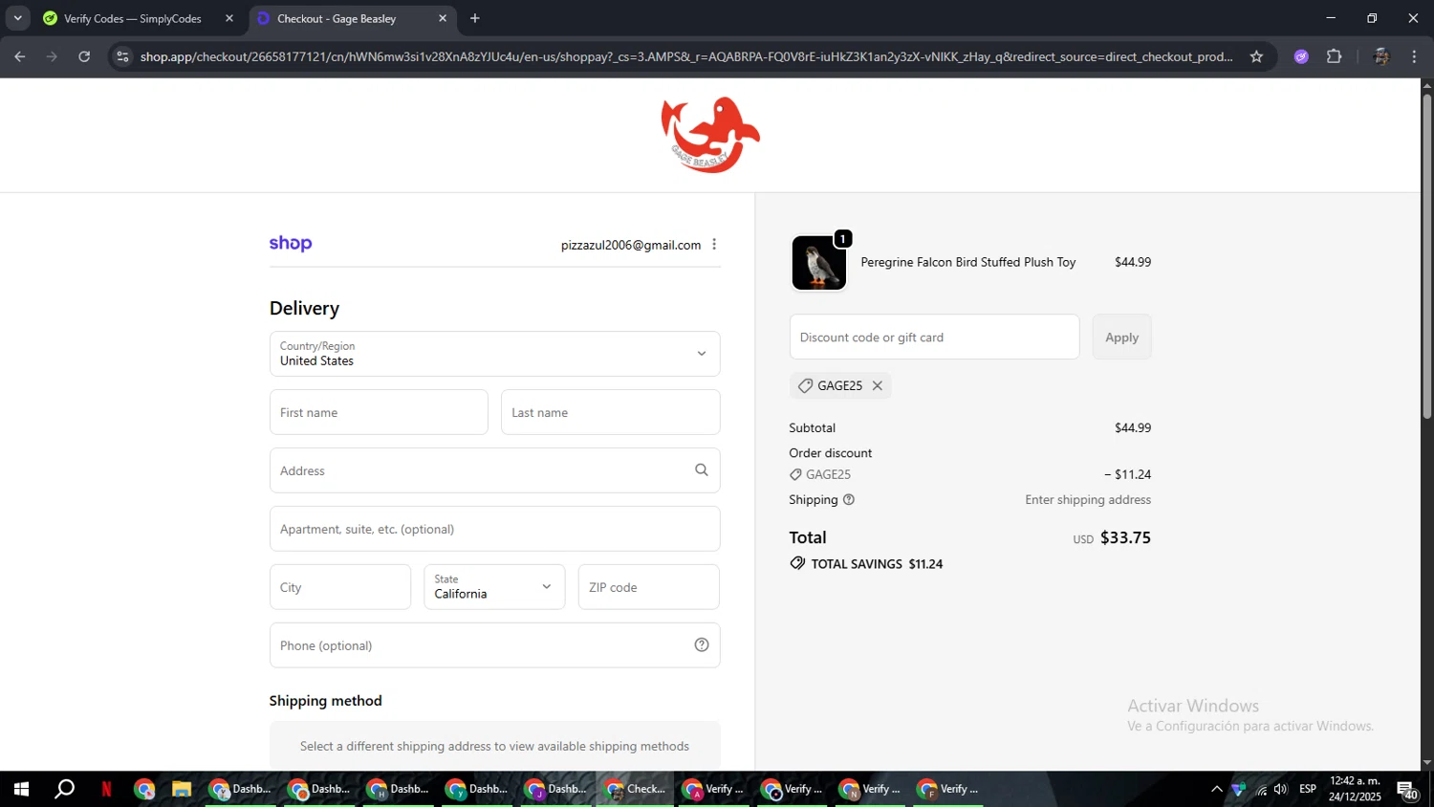Screen dimensions: 1434x807
Task: Open Netflix from the taskbar
Action: tap(106, 789)
